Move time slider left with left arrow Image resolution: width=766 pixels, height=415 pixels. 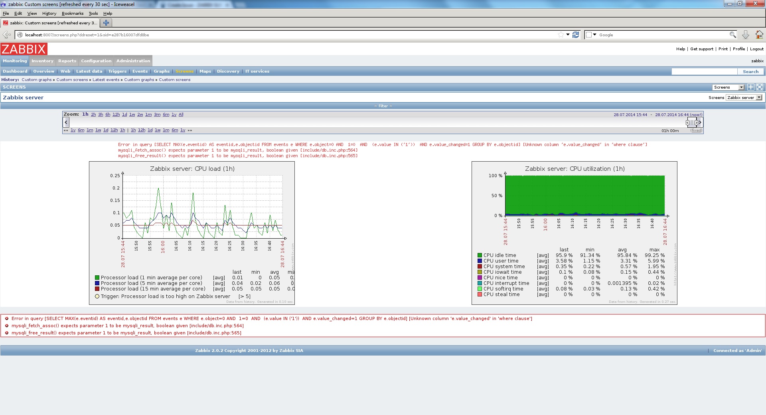pyautogui.click(x=66, y=122)
